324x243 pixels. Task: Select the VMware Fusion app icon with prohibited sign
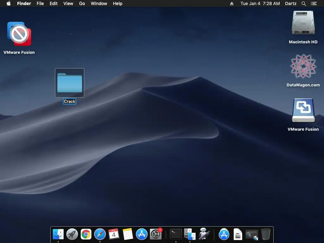tap(19, 34)
